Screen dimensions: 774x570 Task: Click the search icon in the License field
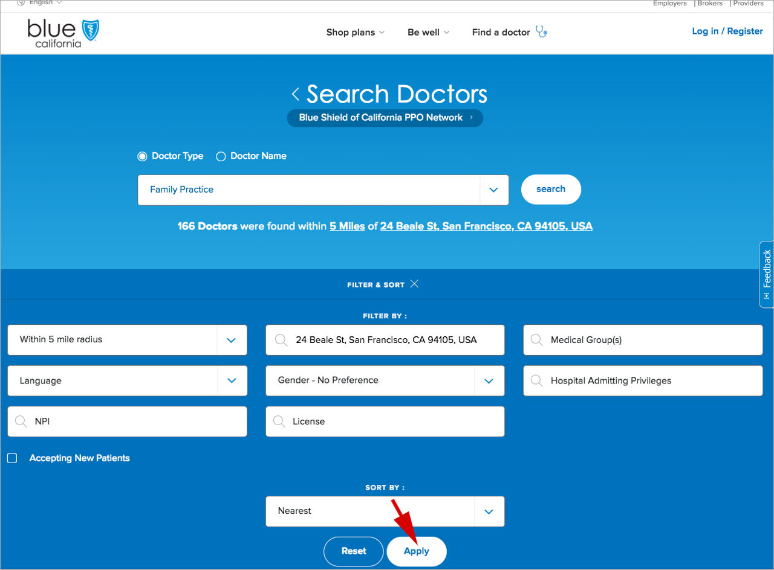[279, 421]
